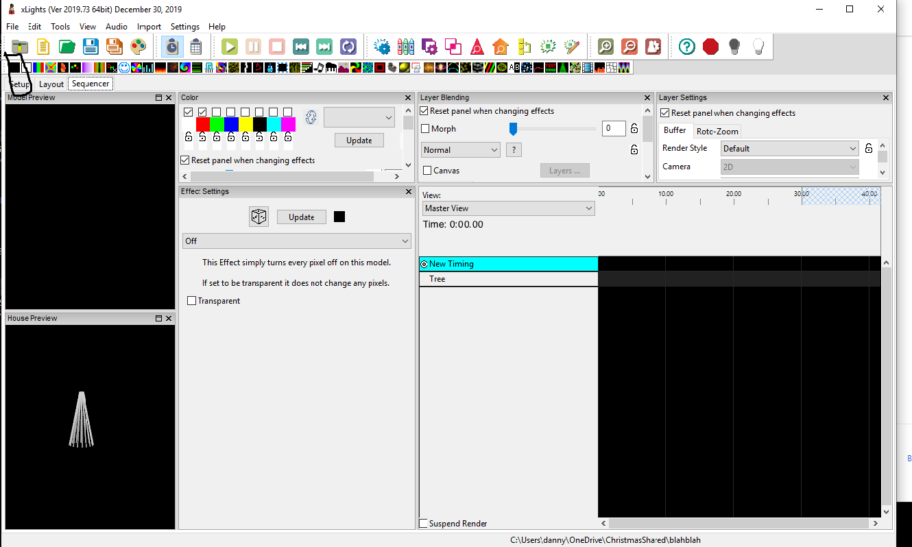Click the clipboard with grid toolbar icon
912x547 pixels.
196,47
